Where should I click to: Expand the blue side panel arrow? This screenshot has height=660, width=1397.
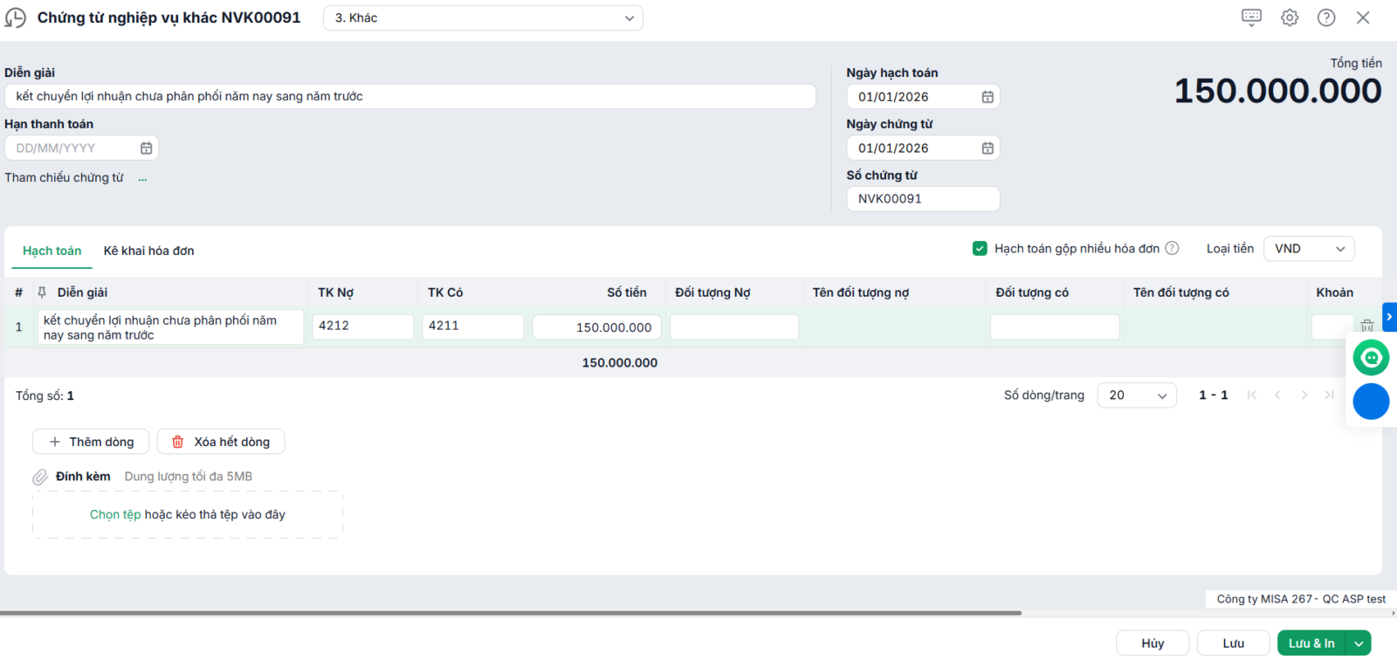coord(1389,317)
